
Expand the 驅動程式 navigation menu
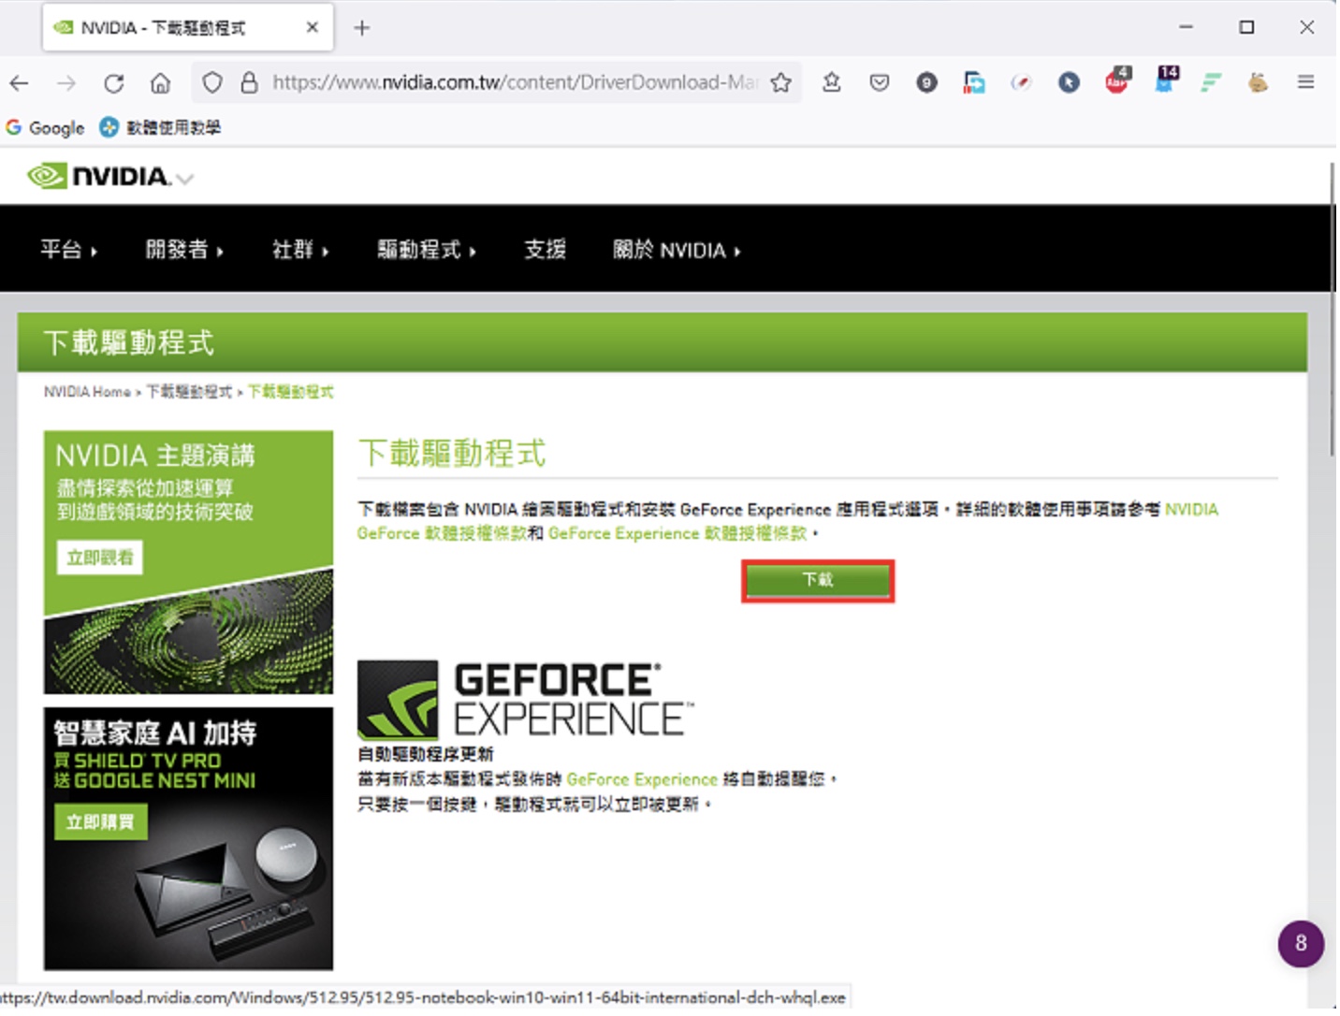(x=427, y=250)
